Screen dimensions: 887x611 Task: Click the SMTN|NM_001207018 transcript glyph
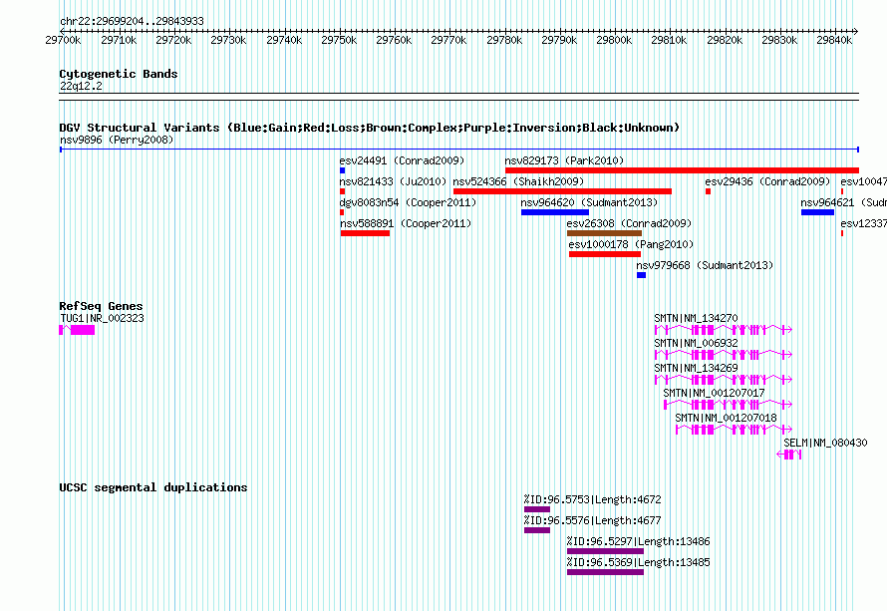click(x=734, y=430)
